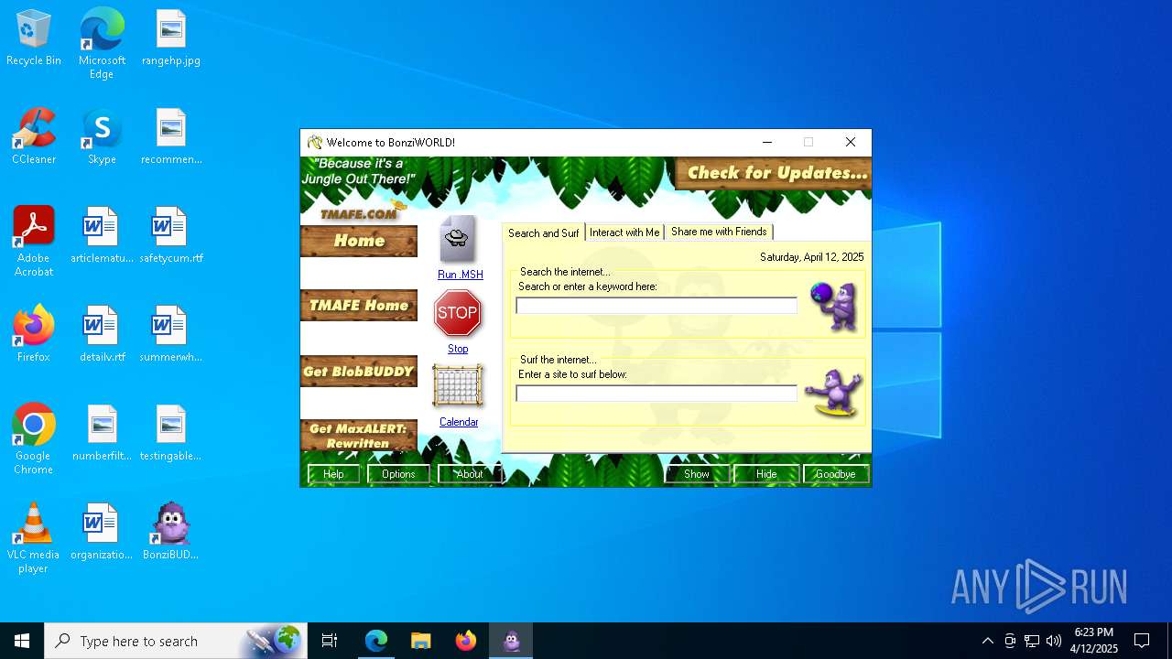
Task: Select testingable... image file icon
Action: 171,433
